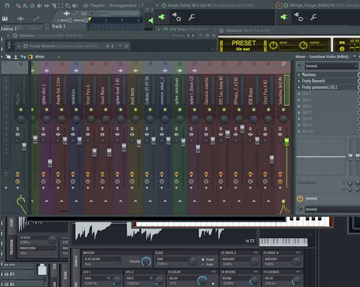
Task: Expand the Slot 4 arrow
Action: click(x=299, y=94)
